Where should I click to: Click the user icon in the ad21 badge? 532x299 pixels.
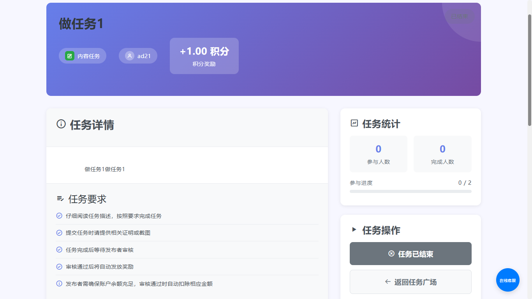(130, 56)
